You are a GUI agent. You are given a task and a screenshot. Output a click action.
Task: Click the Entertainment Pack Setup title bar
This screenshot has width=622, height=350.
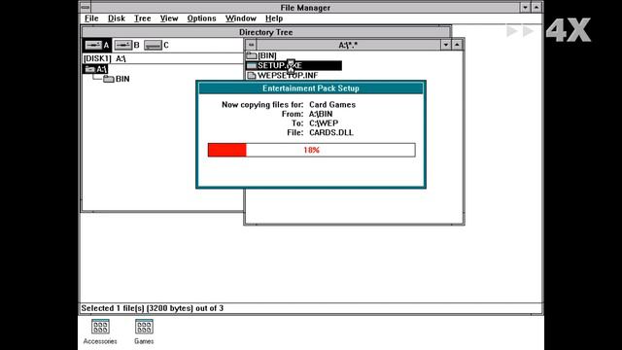click(x=311, y=88)
